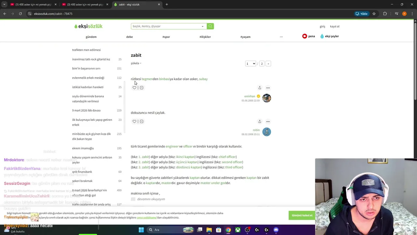Expand more channels with the ellipsis
The height and width of the screenshot is (235, 417).
pos(281,37)
